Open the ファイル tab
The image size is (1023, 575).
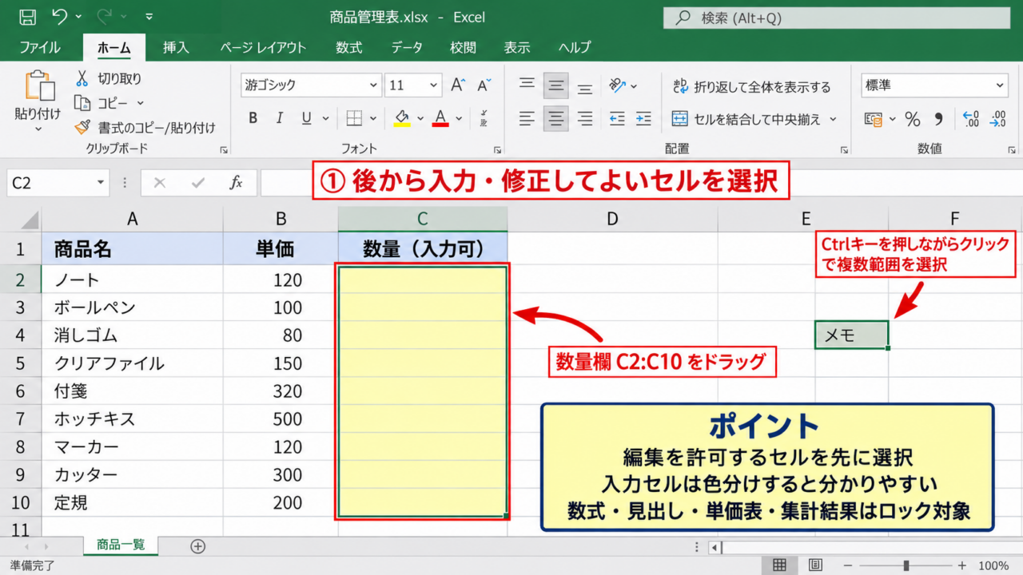(40, 48)
